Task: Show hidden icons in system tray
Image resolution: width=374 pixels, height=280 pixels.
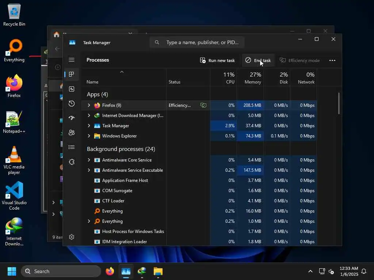Action: point(310,271)
